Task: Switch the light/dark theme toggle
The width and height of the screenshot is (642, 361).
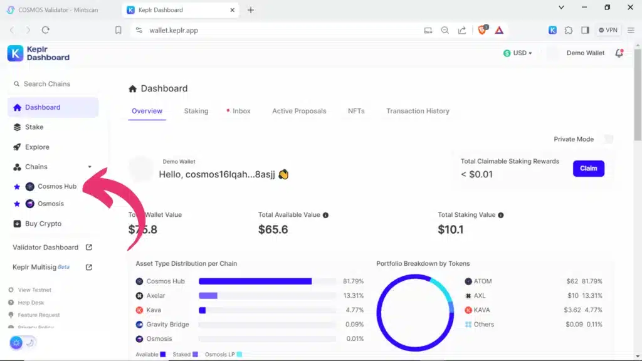Action: (23, 342)
